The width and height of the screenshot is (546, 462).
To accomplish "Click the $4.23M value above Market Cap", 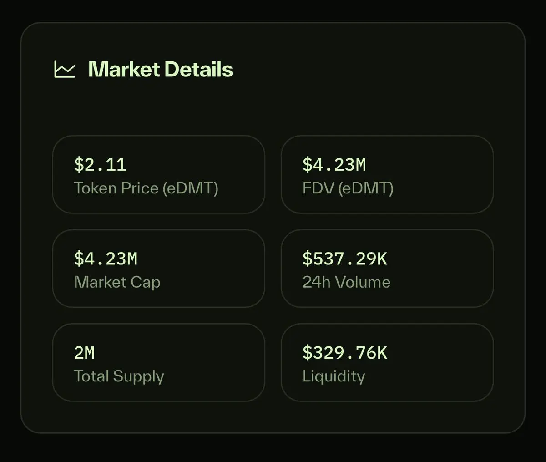I will pos(106,259).
